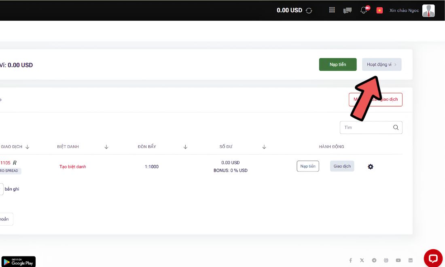Sort by Biệt danh column arrow
Image resolution: width=445 pixels, height=267 pixels.
(x=106, y=147)
